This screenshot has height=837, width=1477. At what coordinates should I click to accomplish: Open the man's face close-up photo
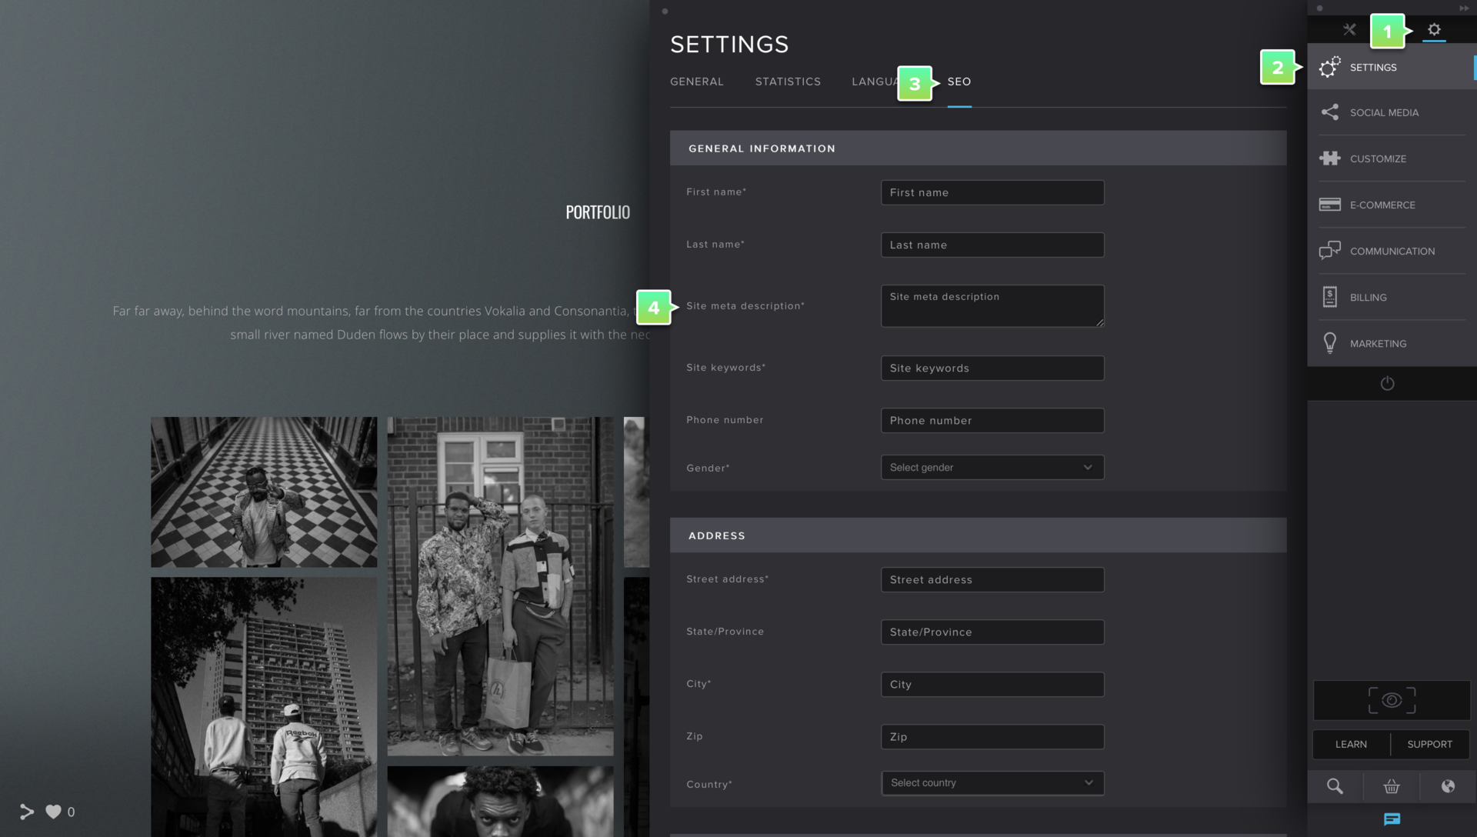tap(500, 802)
